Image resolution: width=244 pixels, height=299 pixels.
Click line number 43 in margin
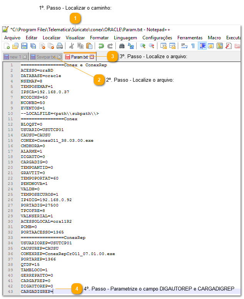click(10, 292)
